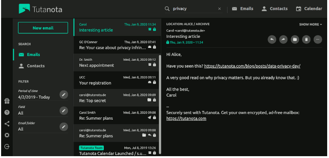Click the search magnifier icon

(167, 9)
